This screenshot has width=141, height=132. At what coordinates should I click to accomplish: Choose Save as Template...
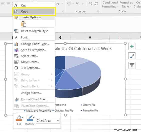click(34, 50)
